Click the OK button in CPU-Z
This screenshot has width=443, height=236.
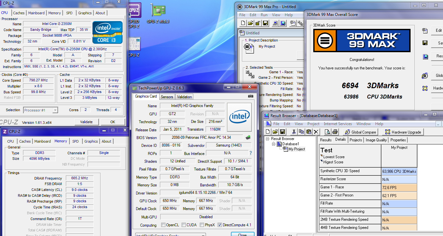(113, 122)
